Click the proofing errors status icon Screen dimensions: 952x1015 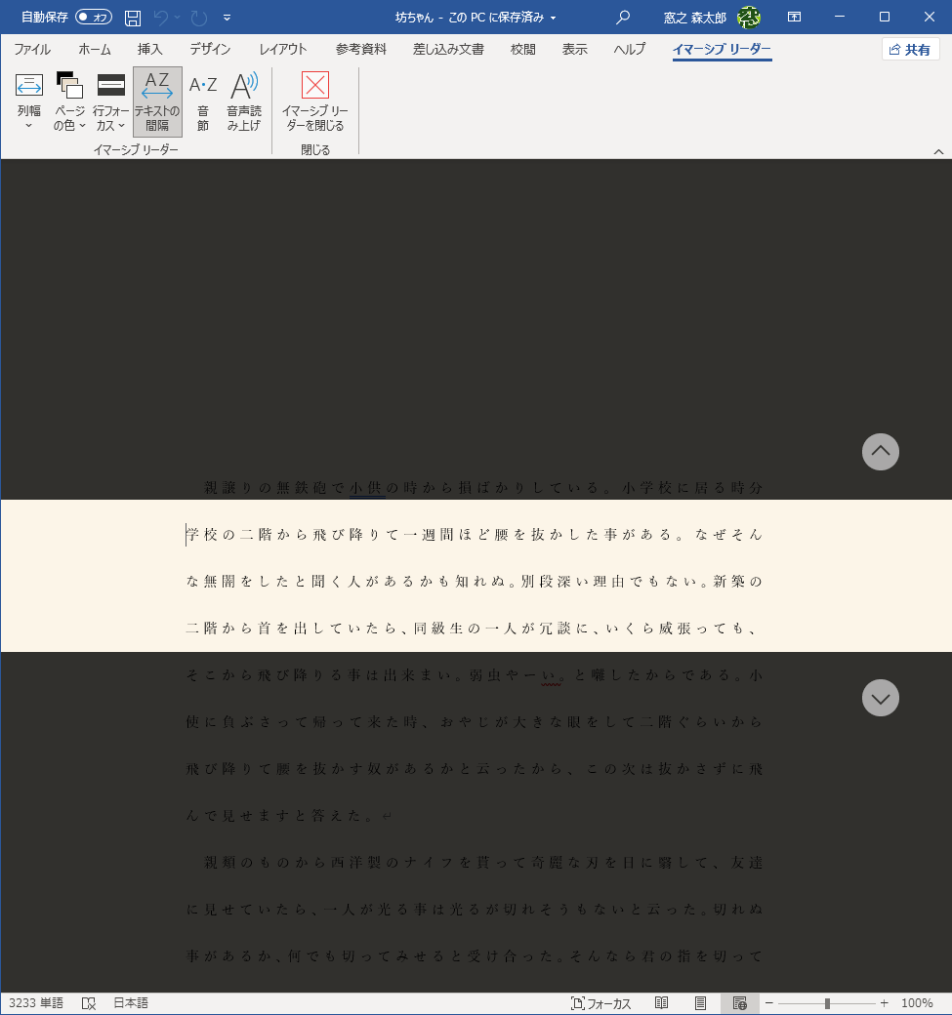(89, 1003)
